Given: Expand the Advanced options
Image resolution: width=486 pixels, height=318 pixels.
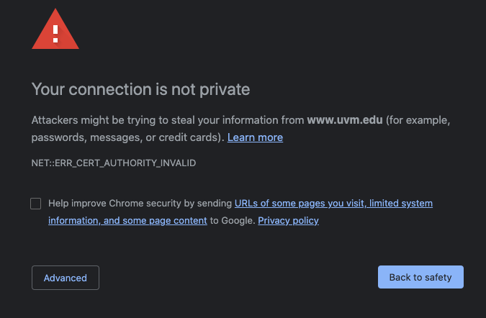Looking at the screenshot, I should click(66, 278).
